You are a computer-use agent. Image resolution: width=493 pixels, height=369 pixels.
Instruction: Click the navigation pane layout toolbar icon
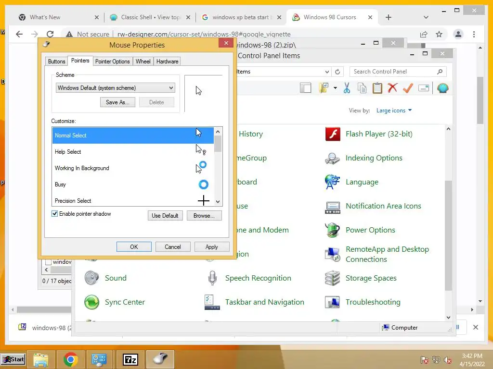coord(305,88)
